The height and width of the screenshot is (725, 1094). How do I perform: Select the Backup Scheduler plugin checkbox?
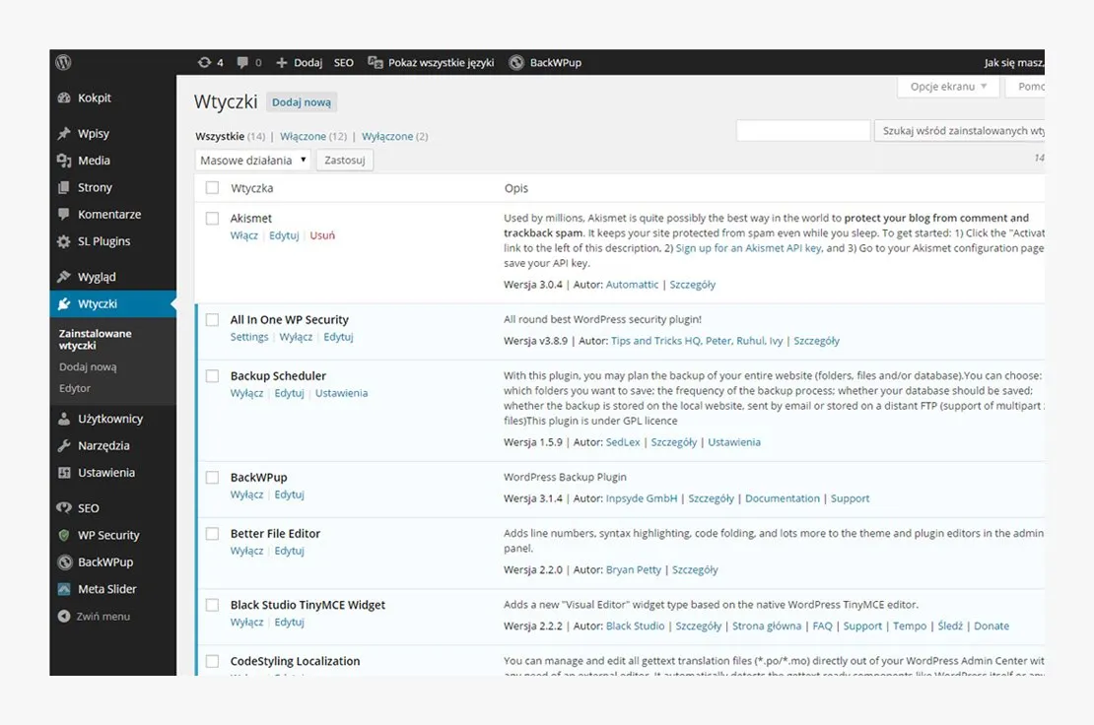(212, 375)
